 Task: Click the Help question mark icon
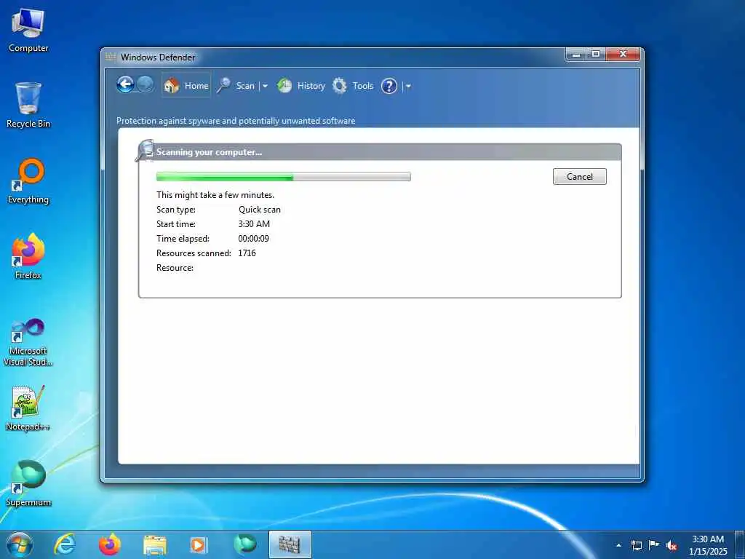[x=389, y=86]
